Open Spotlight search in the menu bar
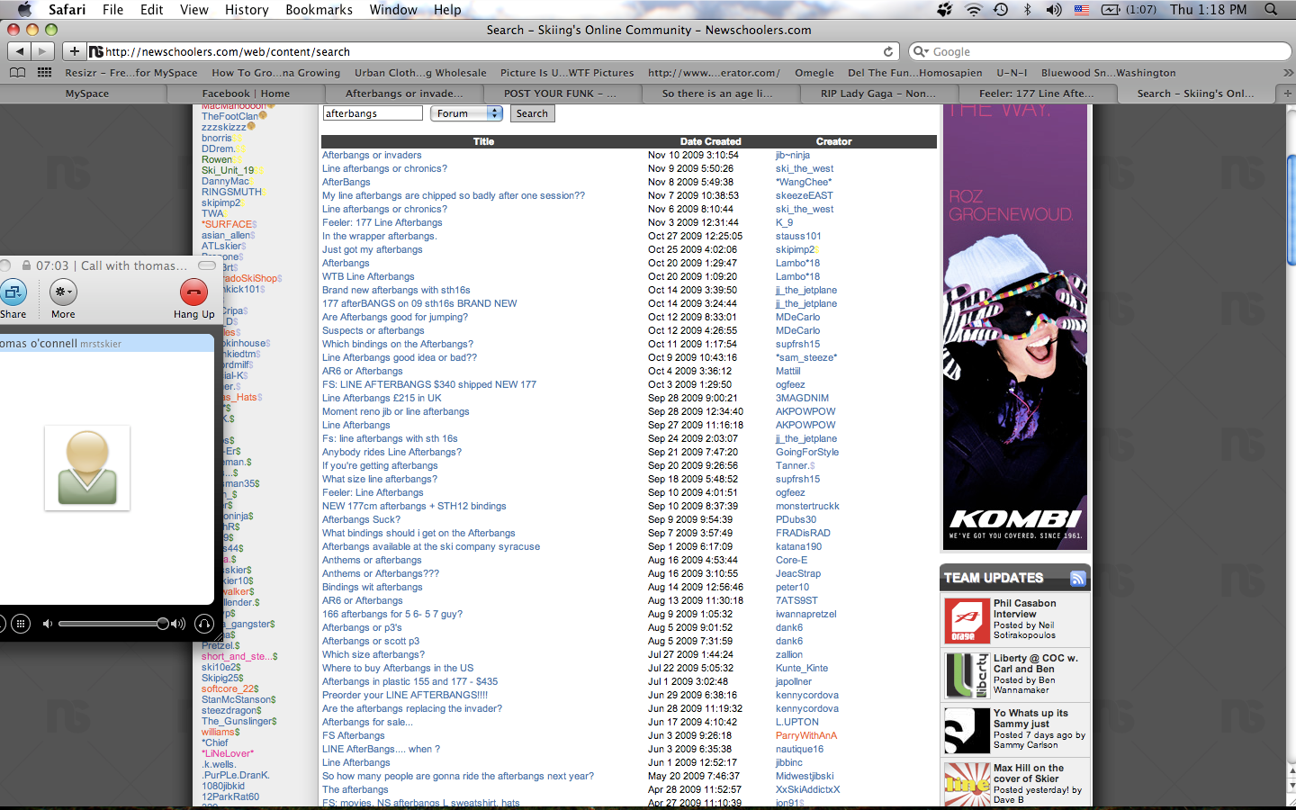 1271,10
